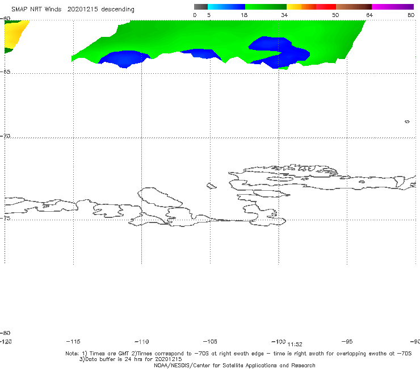The width and height of the screenshot is (420, 369).
Task: Click the large oval island outline near -109
Action: [x=160, y=198]
